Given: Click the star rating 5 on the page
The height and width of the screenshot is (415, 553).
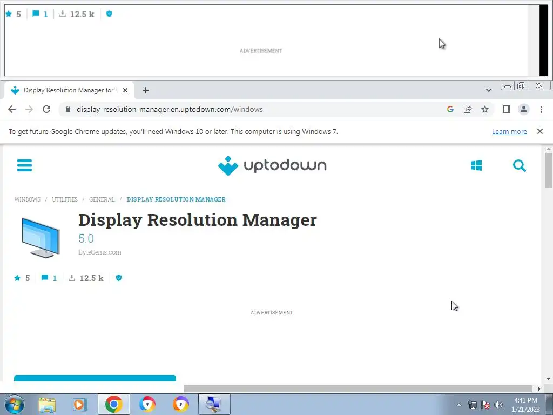Looking at the screenshot, I should 22,278.
